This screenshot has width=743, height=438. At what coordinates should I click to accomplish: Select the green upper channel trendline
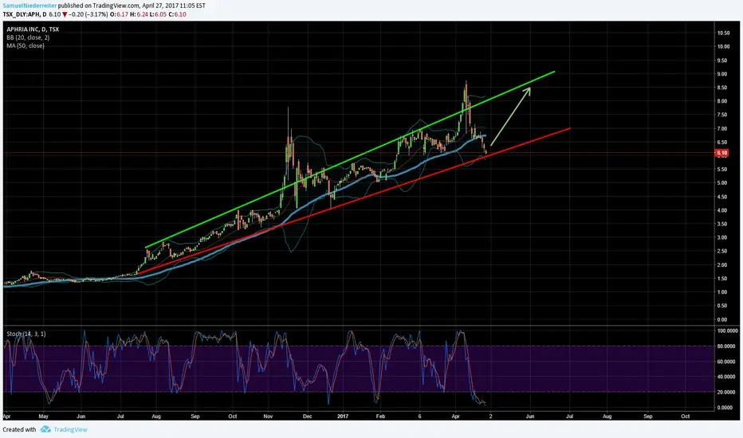[x=351, y=159]
